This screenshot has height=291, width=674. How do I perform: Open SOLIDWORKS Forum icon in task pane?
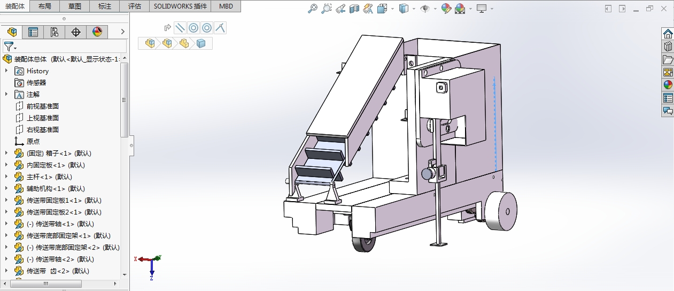click(x=668, y=111)
